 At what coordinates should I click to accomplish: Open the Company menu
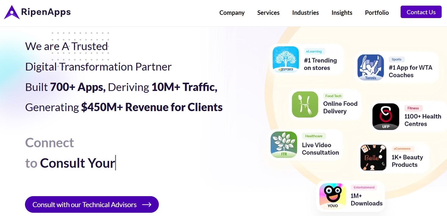click(232, 13)
